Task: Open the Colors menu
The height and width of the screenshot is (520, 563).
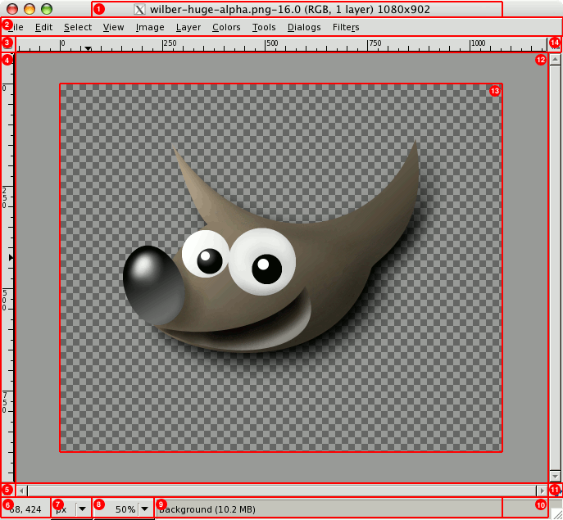Action: (x=226, y=27)
